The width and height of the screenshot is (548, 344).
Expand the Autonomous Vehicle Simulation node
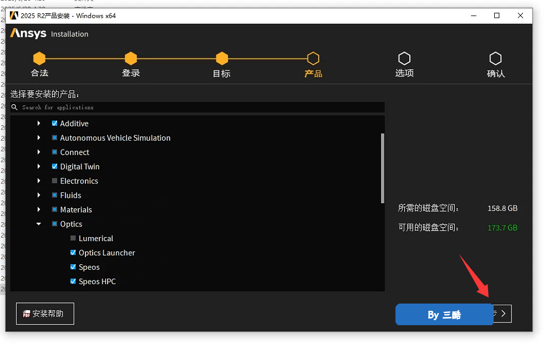[x=39, y=137]
